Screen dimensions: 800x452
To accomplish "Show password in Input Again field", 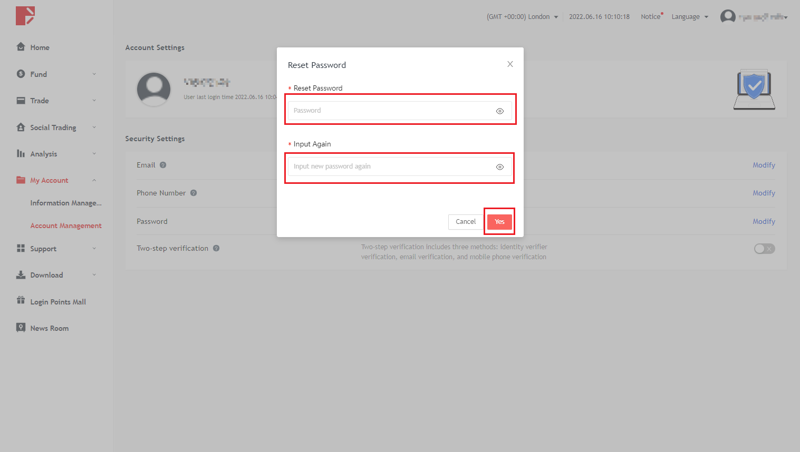I will click(x=499, y=167).
